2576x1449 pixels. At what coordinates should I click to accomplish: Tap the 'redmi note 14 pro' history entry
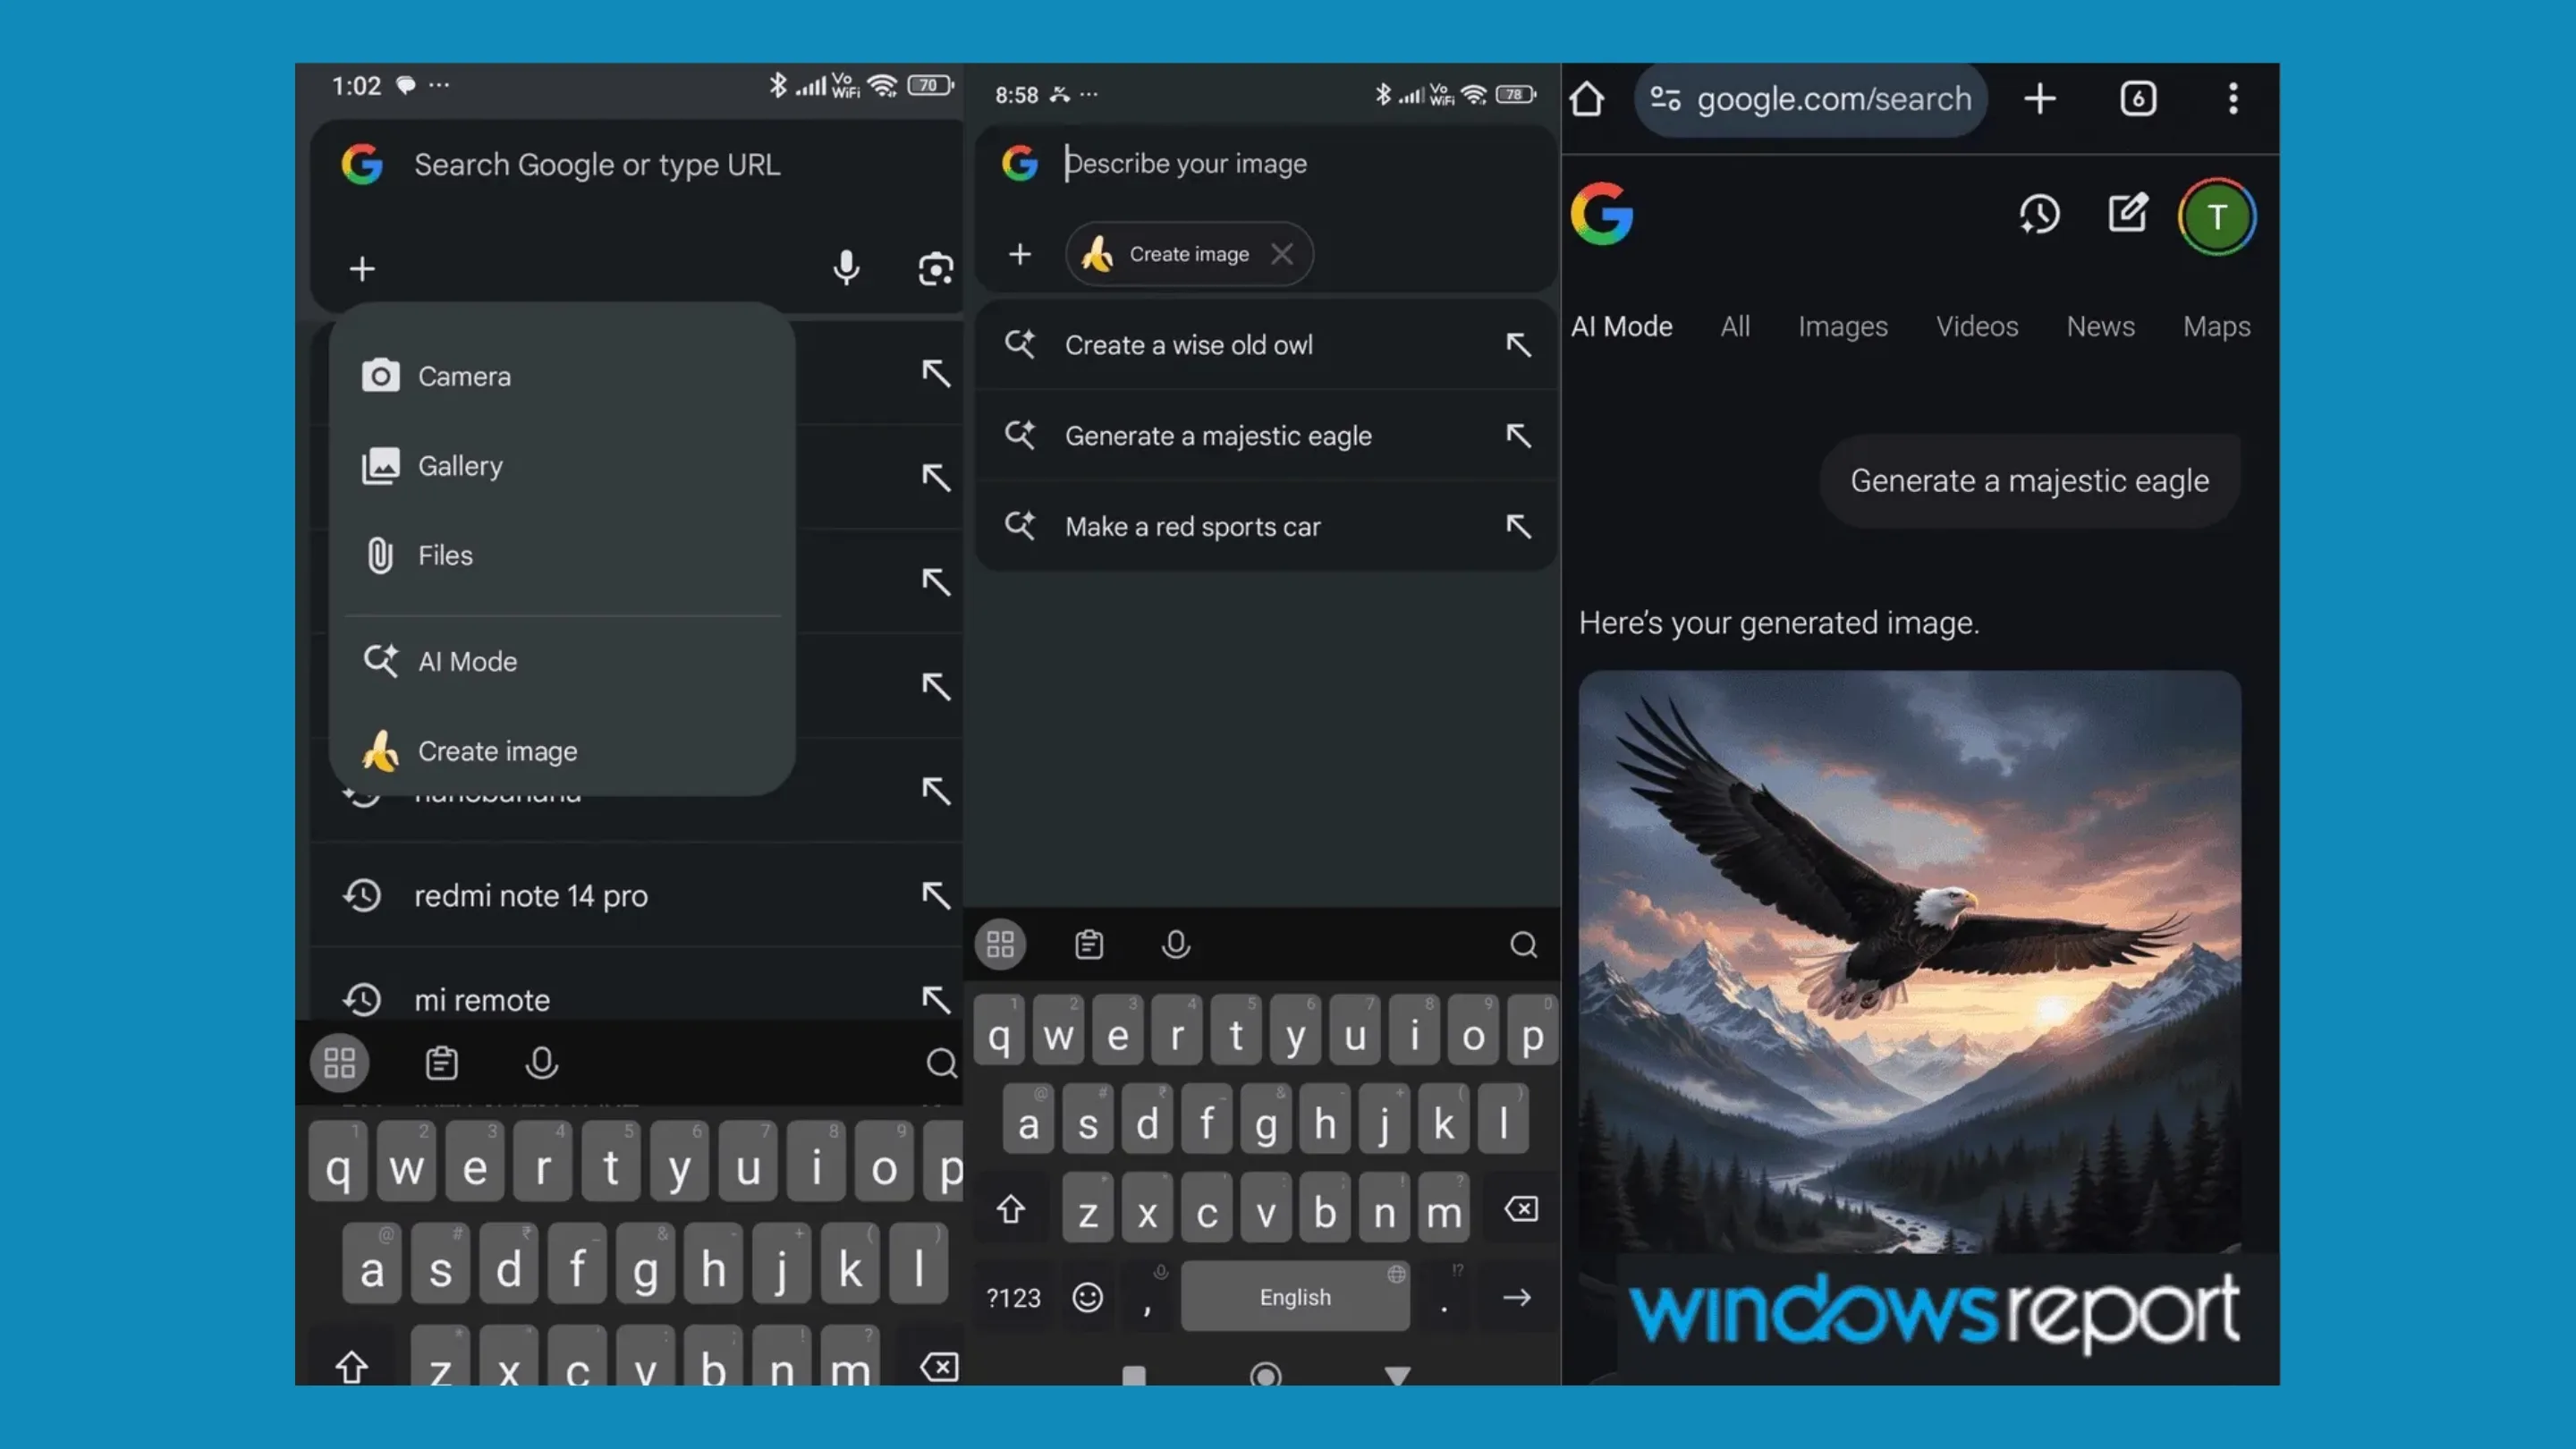click(531, 895)
